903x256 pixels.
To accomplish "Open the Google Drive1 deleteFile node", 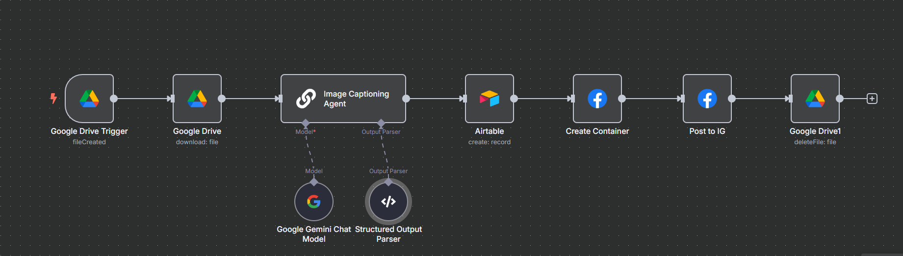I will (815, 99).
